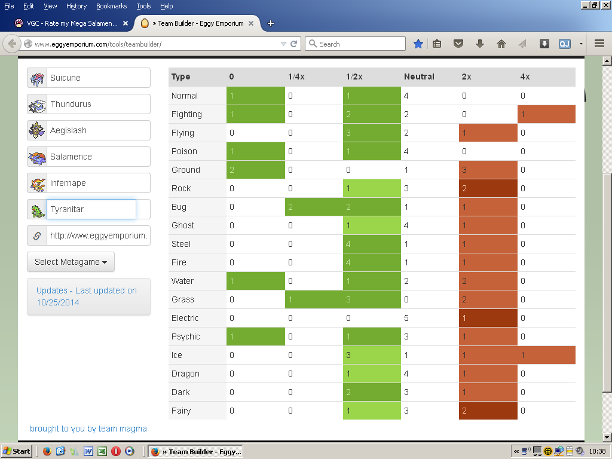
Task: Click the Windows Start button
Action: coord(16,451)
